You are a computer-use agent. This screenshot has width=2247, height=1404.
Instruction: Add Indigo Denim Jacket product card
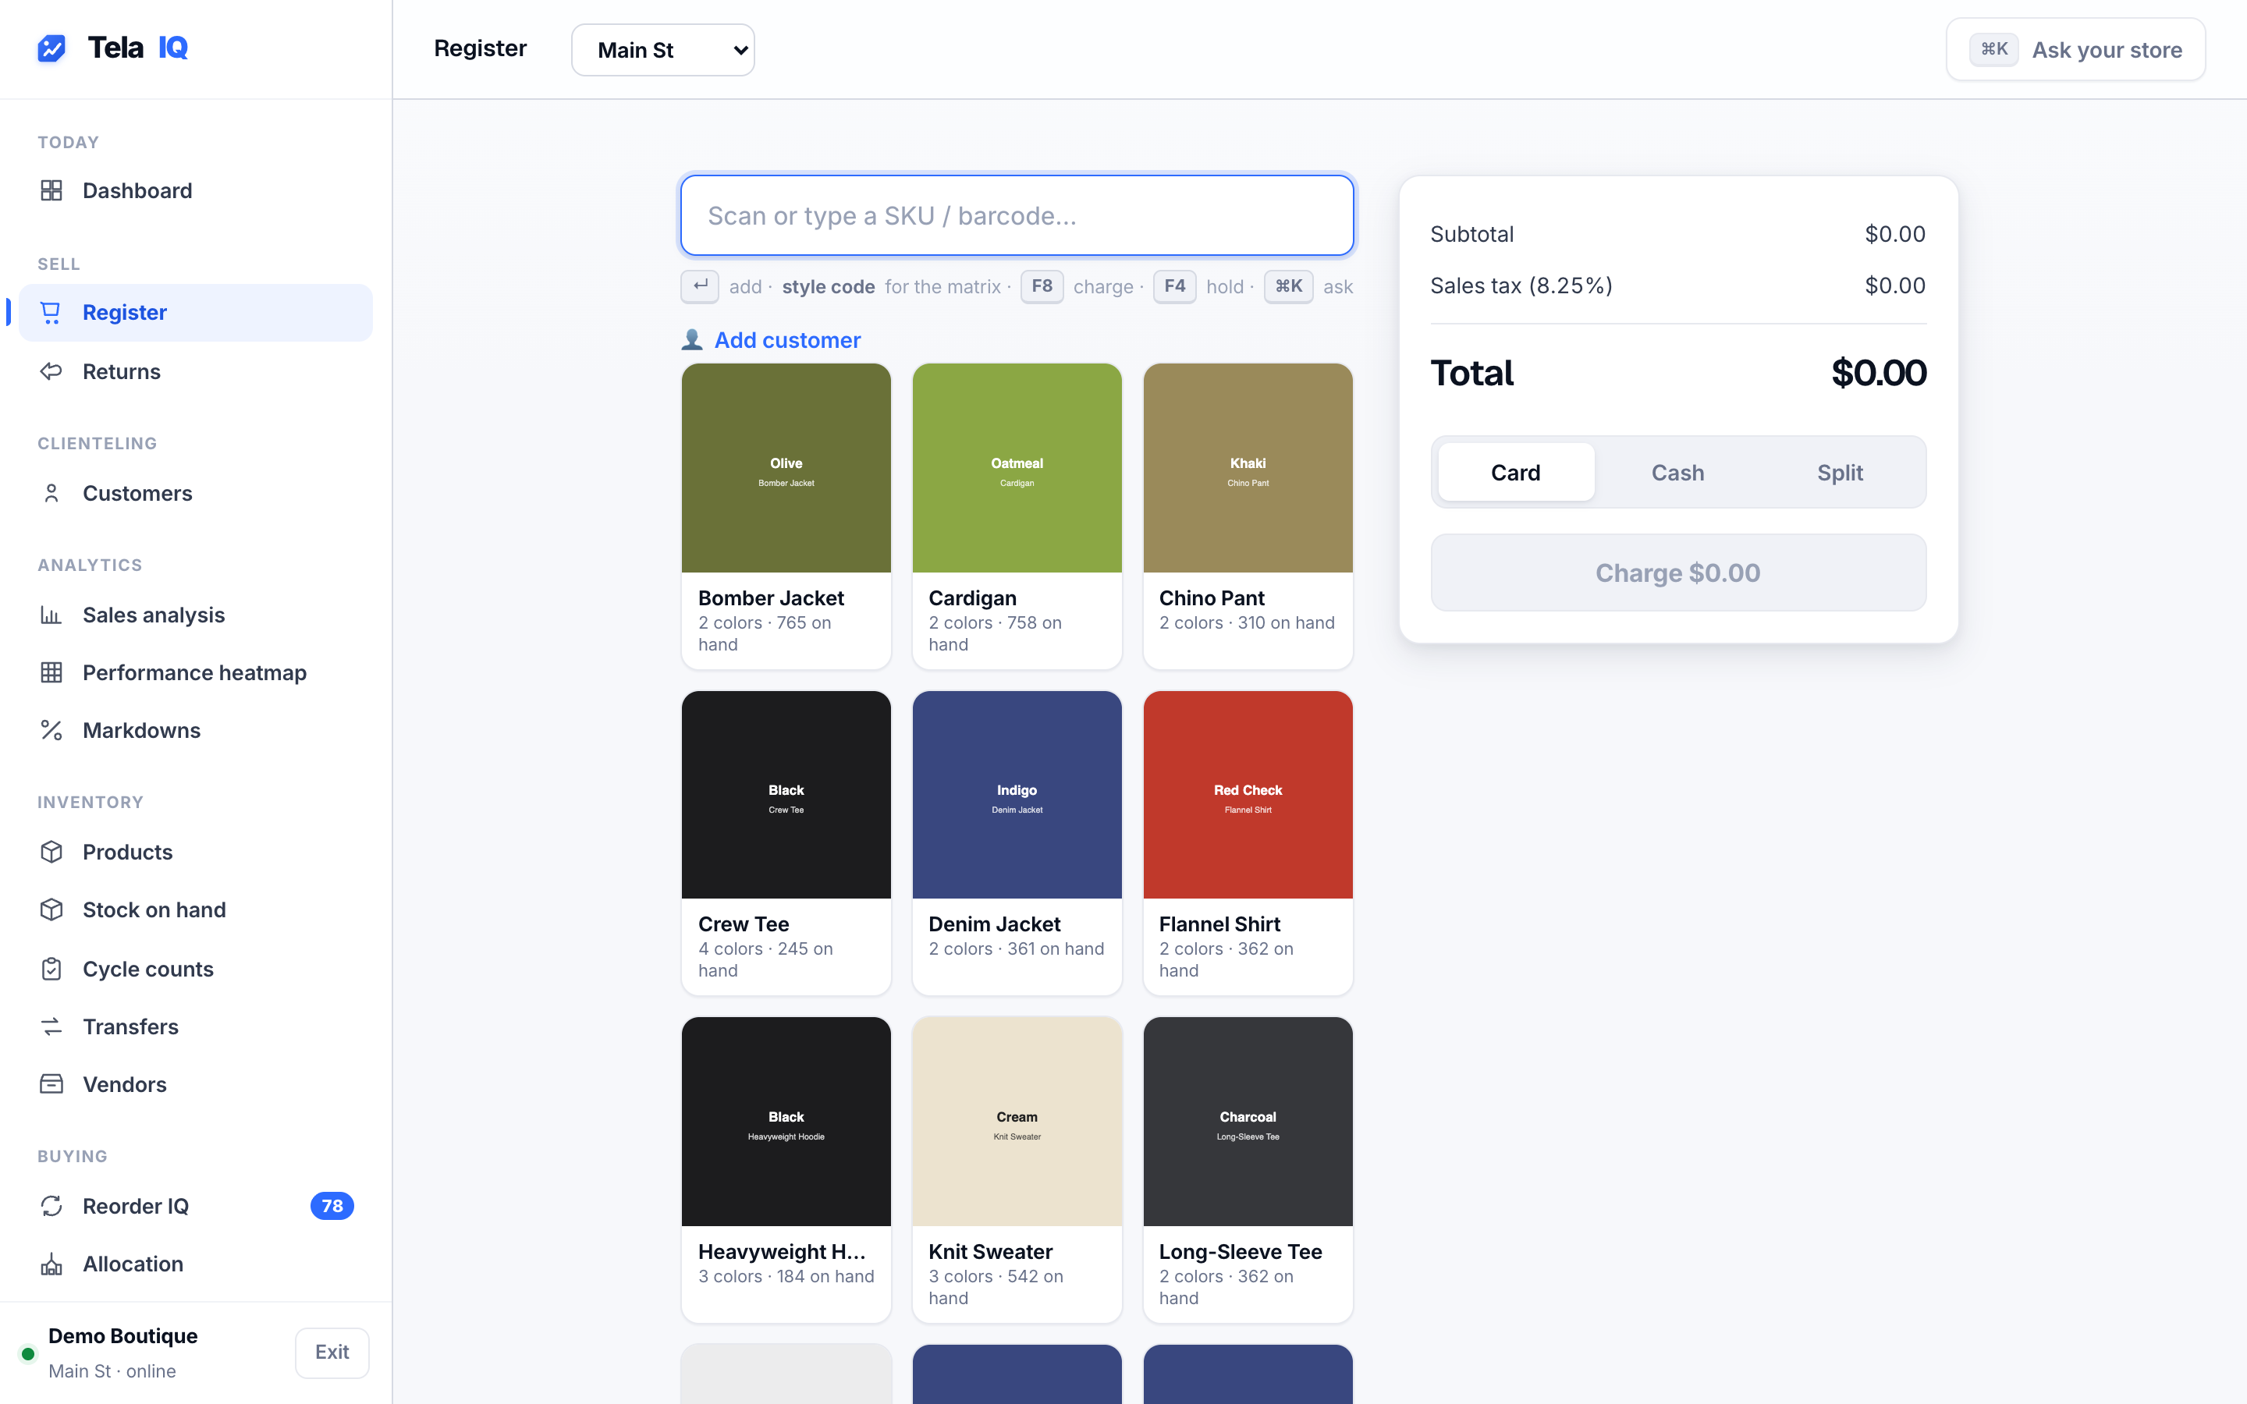point(1017,843)
